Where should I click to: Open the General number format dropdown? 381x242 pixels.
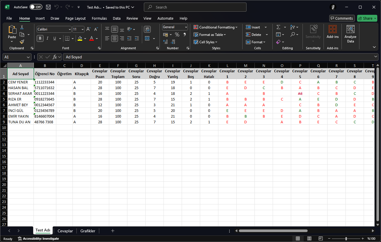click(185, 27)
